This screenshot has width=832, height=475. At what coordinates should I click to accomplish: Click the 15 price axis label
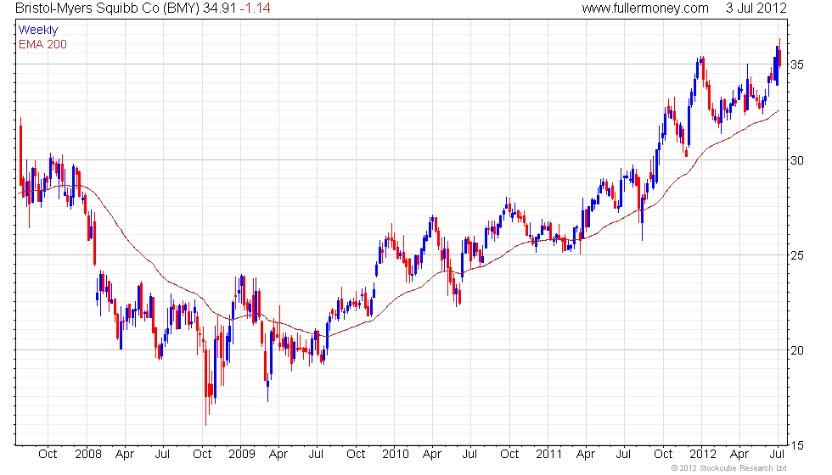click(x=797, y=446)
